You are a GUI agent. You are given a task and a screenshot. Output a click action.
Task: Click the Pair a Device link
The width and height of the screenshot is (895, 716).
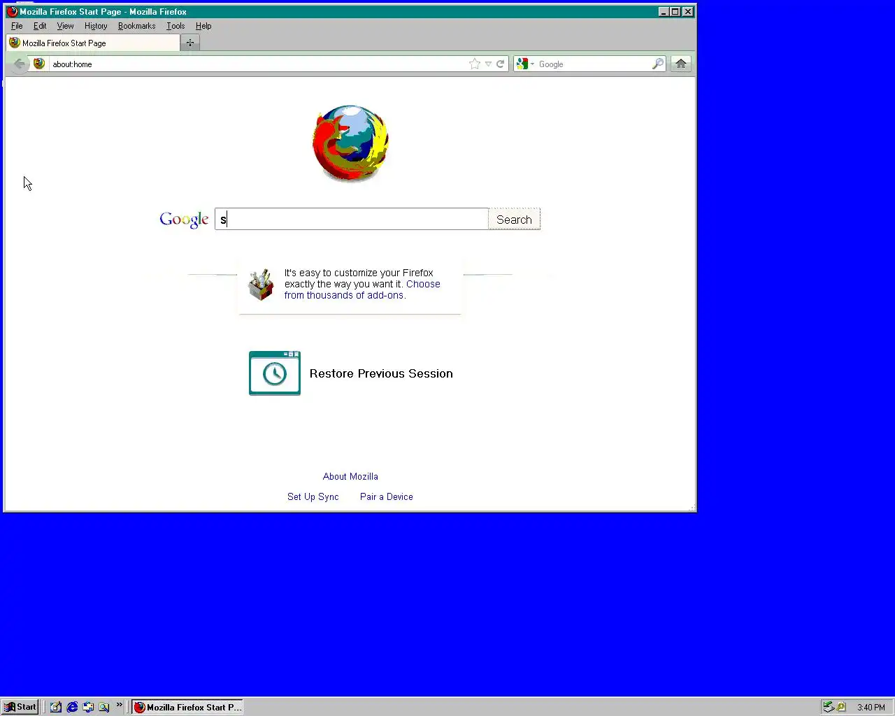[x=386, y=496]
